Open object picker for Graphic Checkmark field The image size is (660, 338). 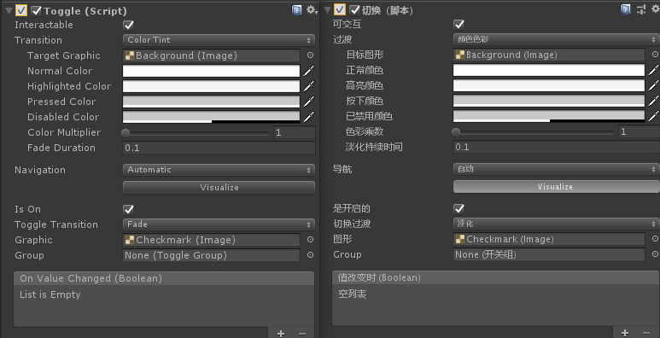[310, 240]
